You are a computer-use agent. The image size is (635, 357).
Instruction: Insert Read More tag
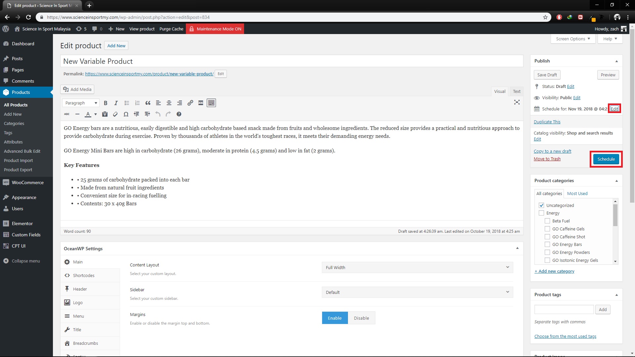(x=201, y=103)
